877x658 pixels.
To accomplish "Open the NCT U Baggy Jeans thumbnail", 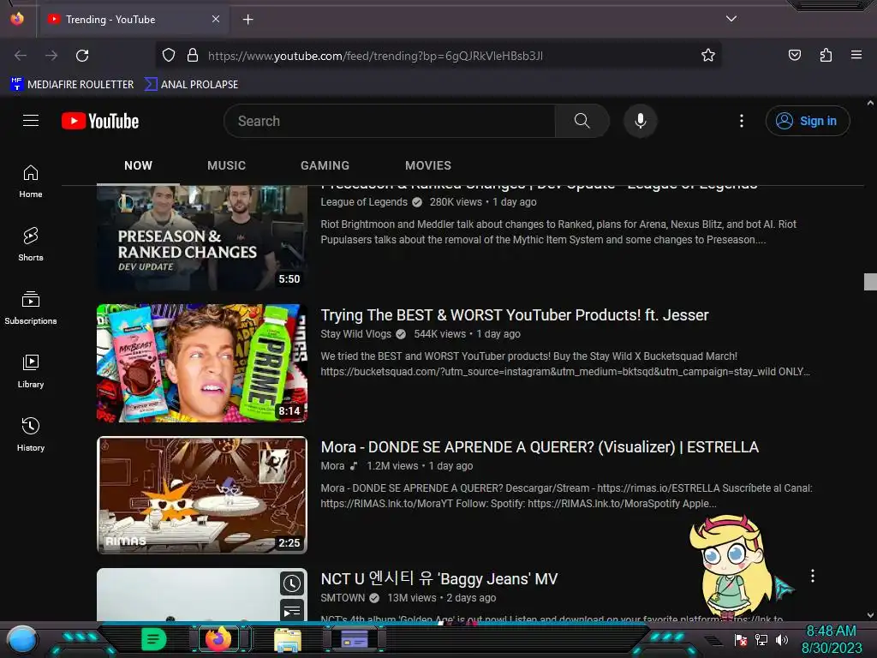I will coord(202,595).
